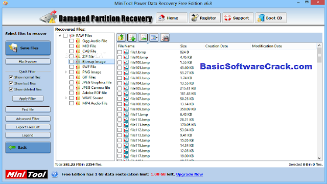Check the file101.bmp checkbox
327x184 pixels.
point(120,67)
